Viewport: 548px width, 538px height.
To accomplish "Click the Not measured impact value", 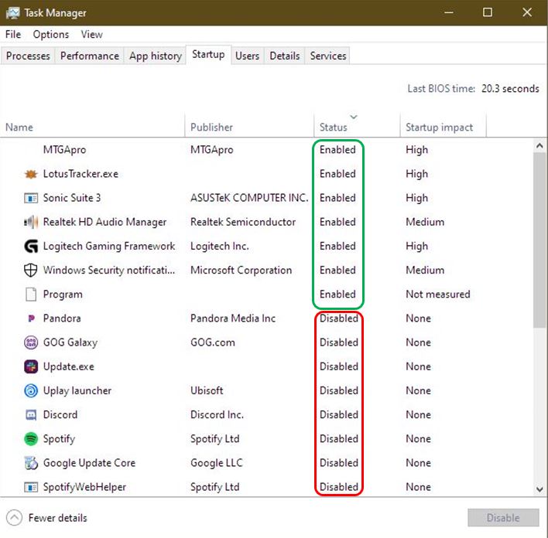I will pyautogui.click(x=437, y=295).
